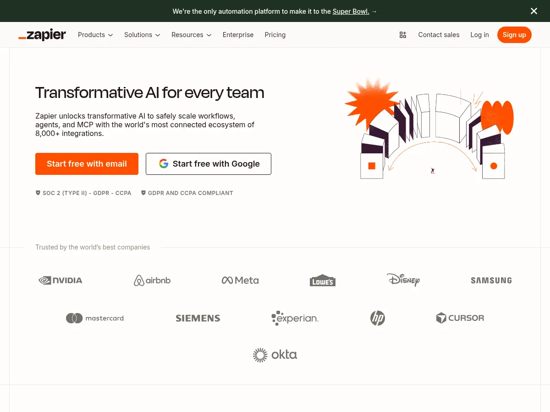Open the Enterprise page
Screen dimensions: 550x412
point(238,35)
